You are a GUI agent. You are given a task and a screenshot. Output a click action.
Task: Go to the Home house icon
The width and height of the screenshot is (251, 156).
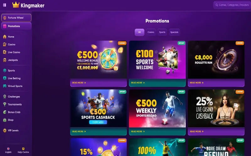tap(5, 37)
